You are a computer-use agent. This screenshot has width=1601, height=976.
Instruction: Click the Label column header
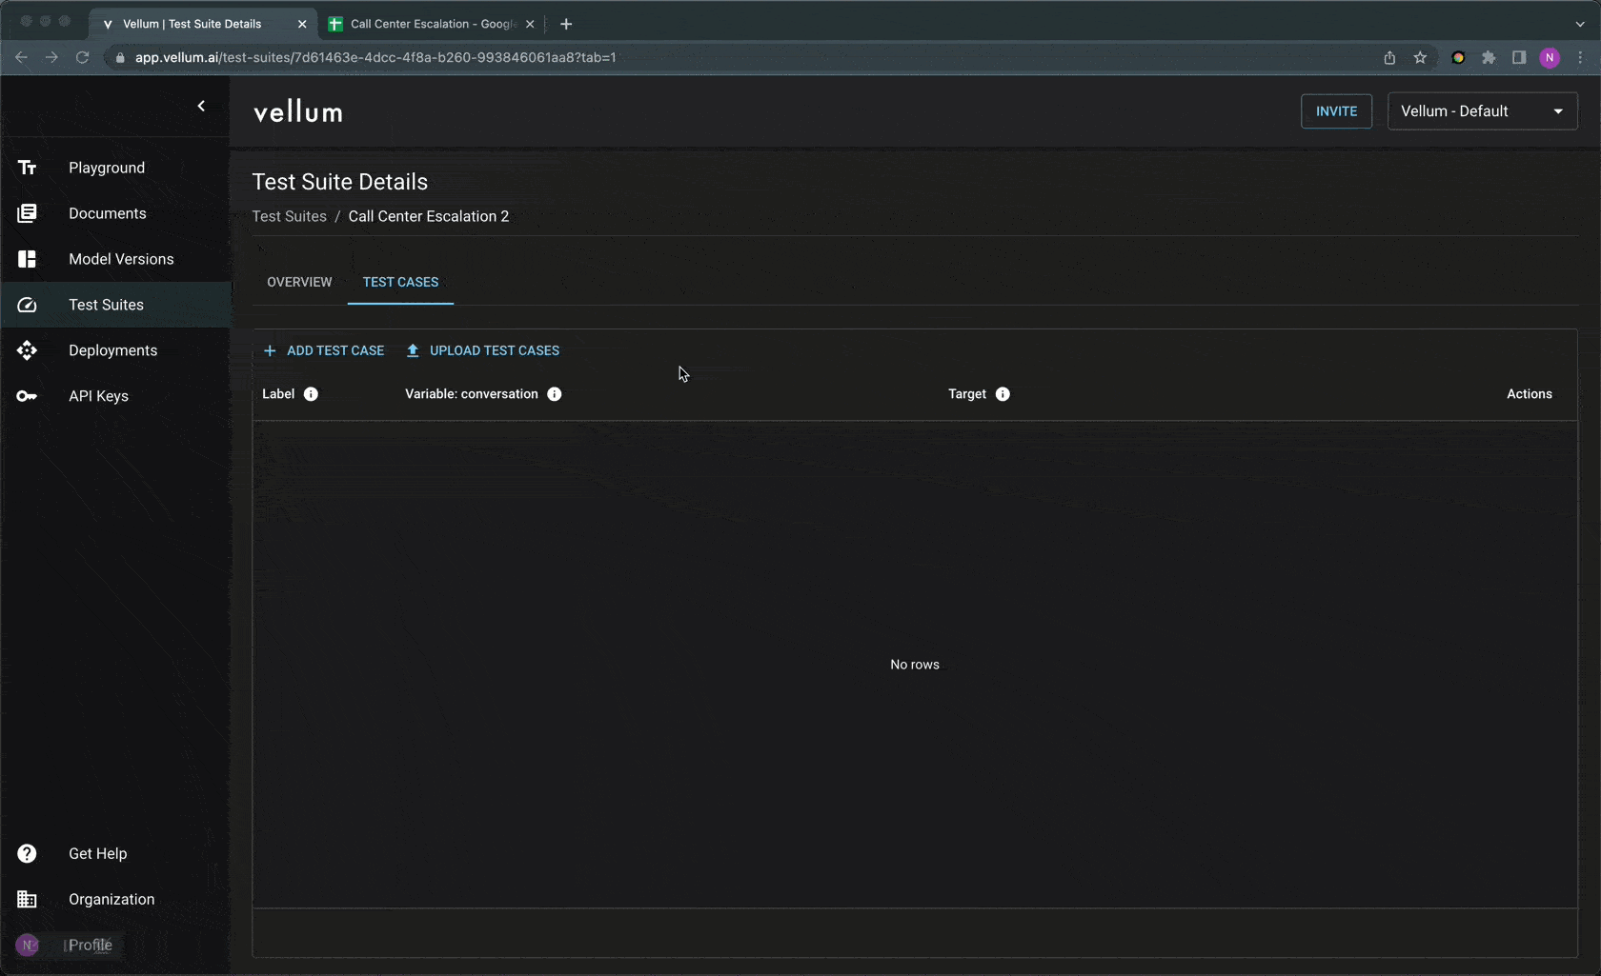278,394
